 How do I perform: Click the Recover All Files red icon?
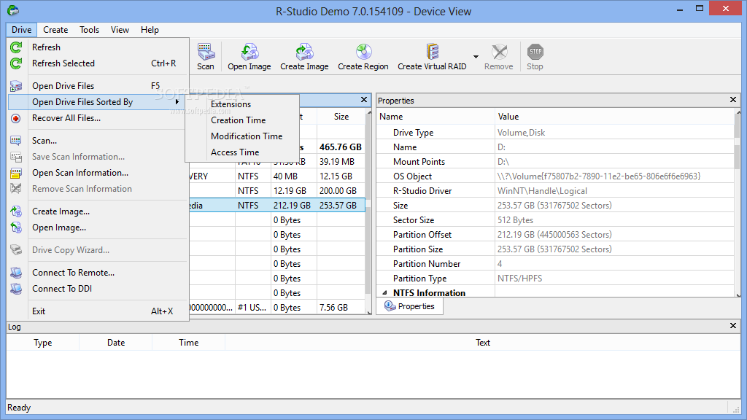(x=16, y=118)
